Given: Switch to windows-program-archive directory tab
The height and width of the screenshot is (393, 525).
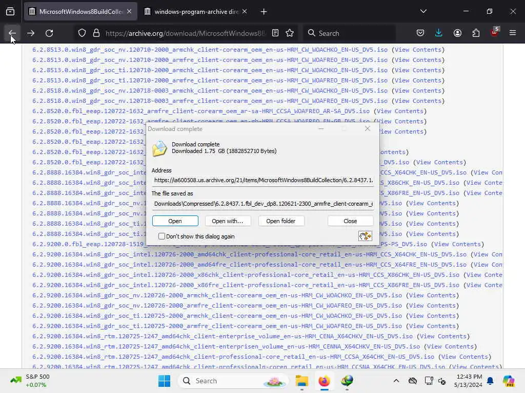Looking at the screenshot, I should [x=196, y=12].
